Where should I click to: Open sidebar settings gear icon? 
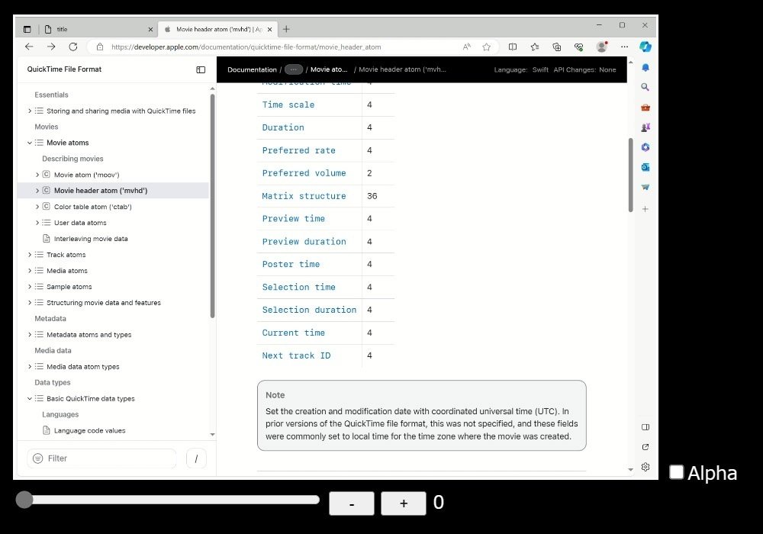645,467
